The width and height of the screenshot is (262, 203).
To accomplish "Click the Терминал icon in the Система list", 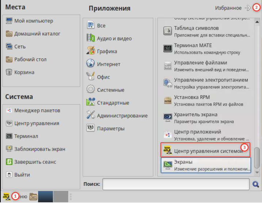I will pyautogui.click(x=9, y=136).
